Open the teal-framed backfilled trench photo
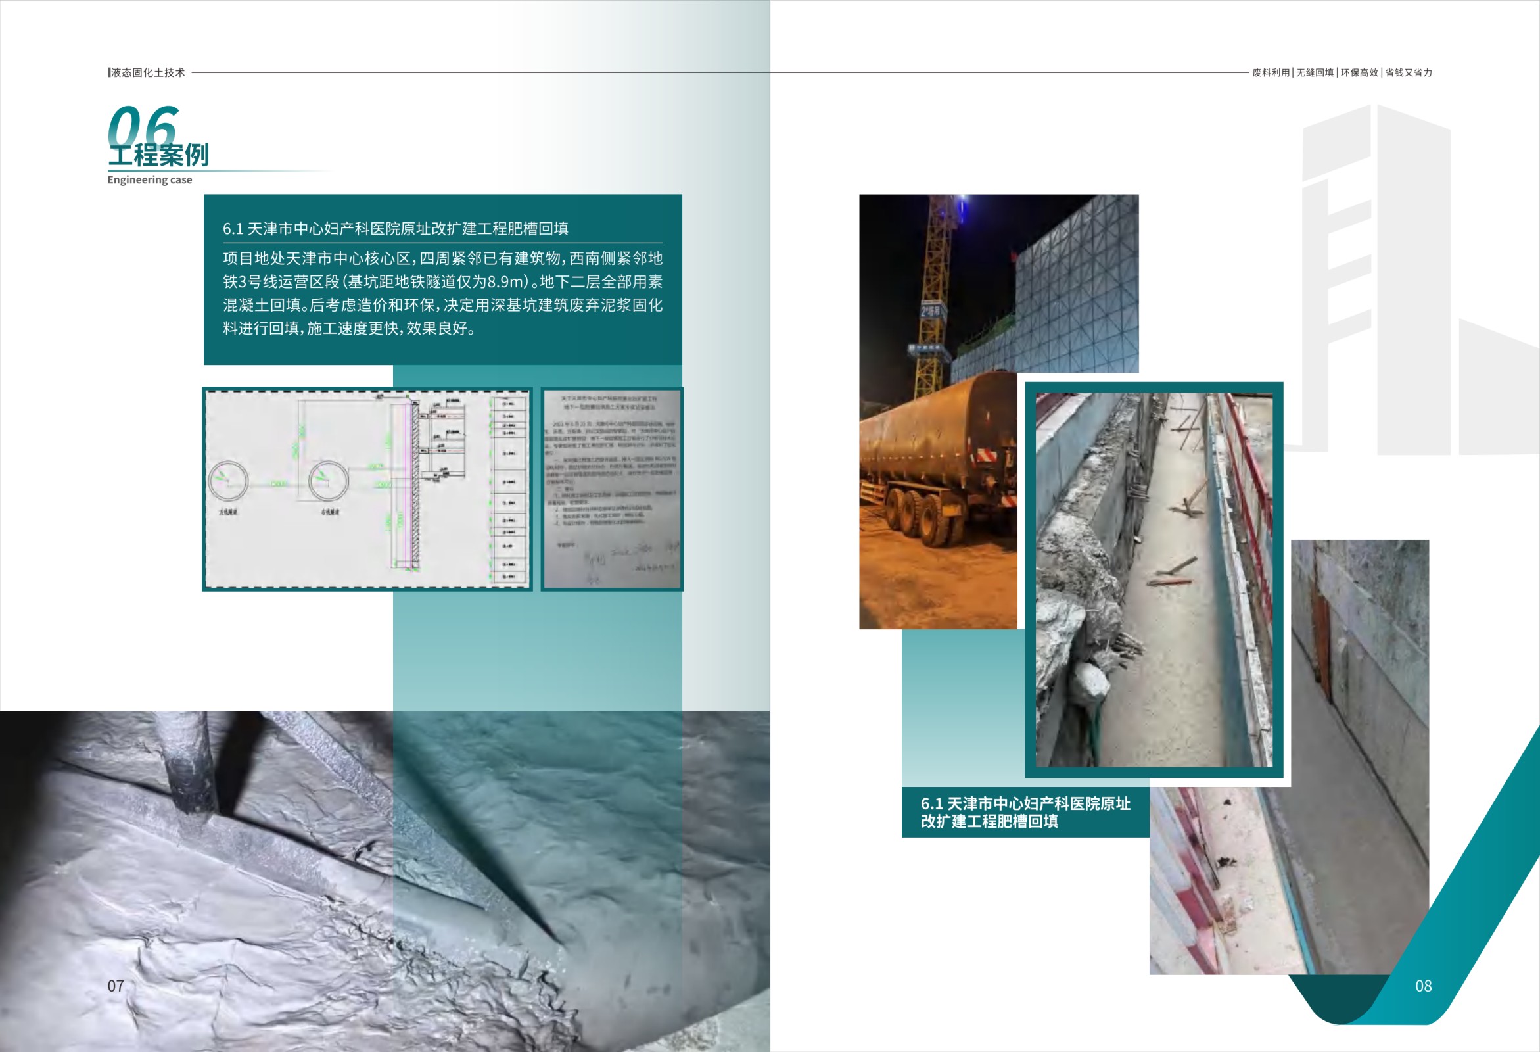This screenshot has height=1052, width=1540. click(1154, 580)
